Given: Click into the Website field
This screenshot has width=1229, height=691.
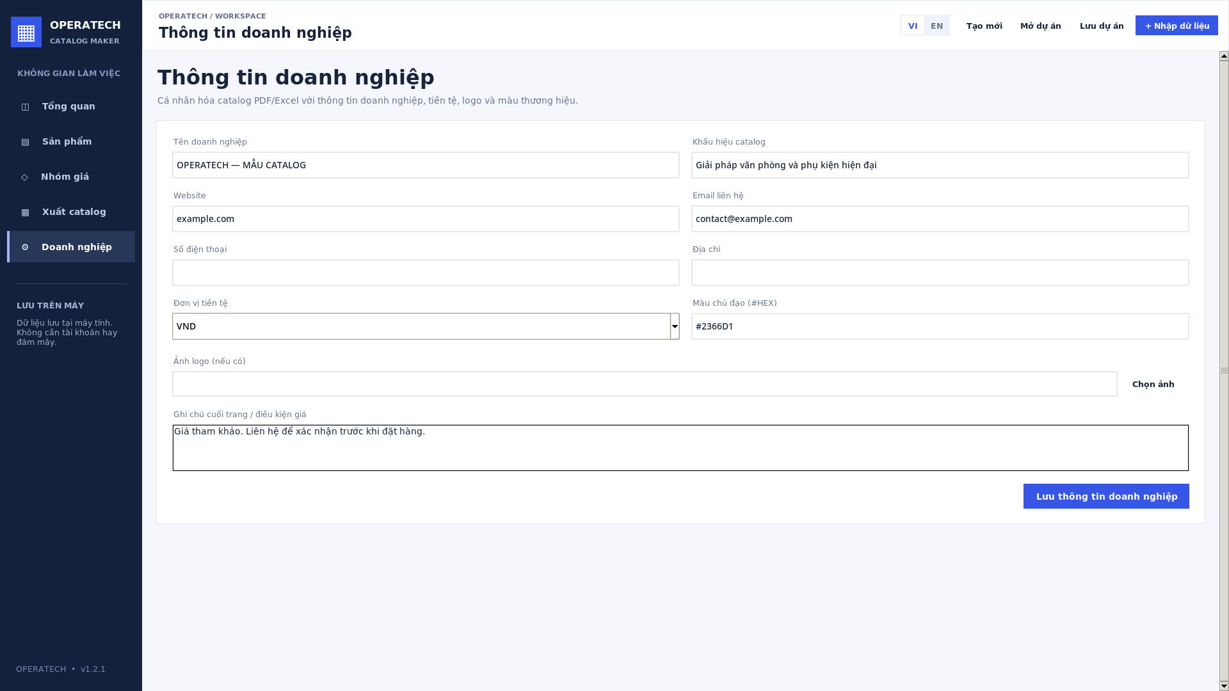Looking at the screenshot, I should (x=426, y=219).
